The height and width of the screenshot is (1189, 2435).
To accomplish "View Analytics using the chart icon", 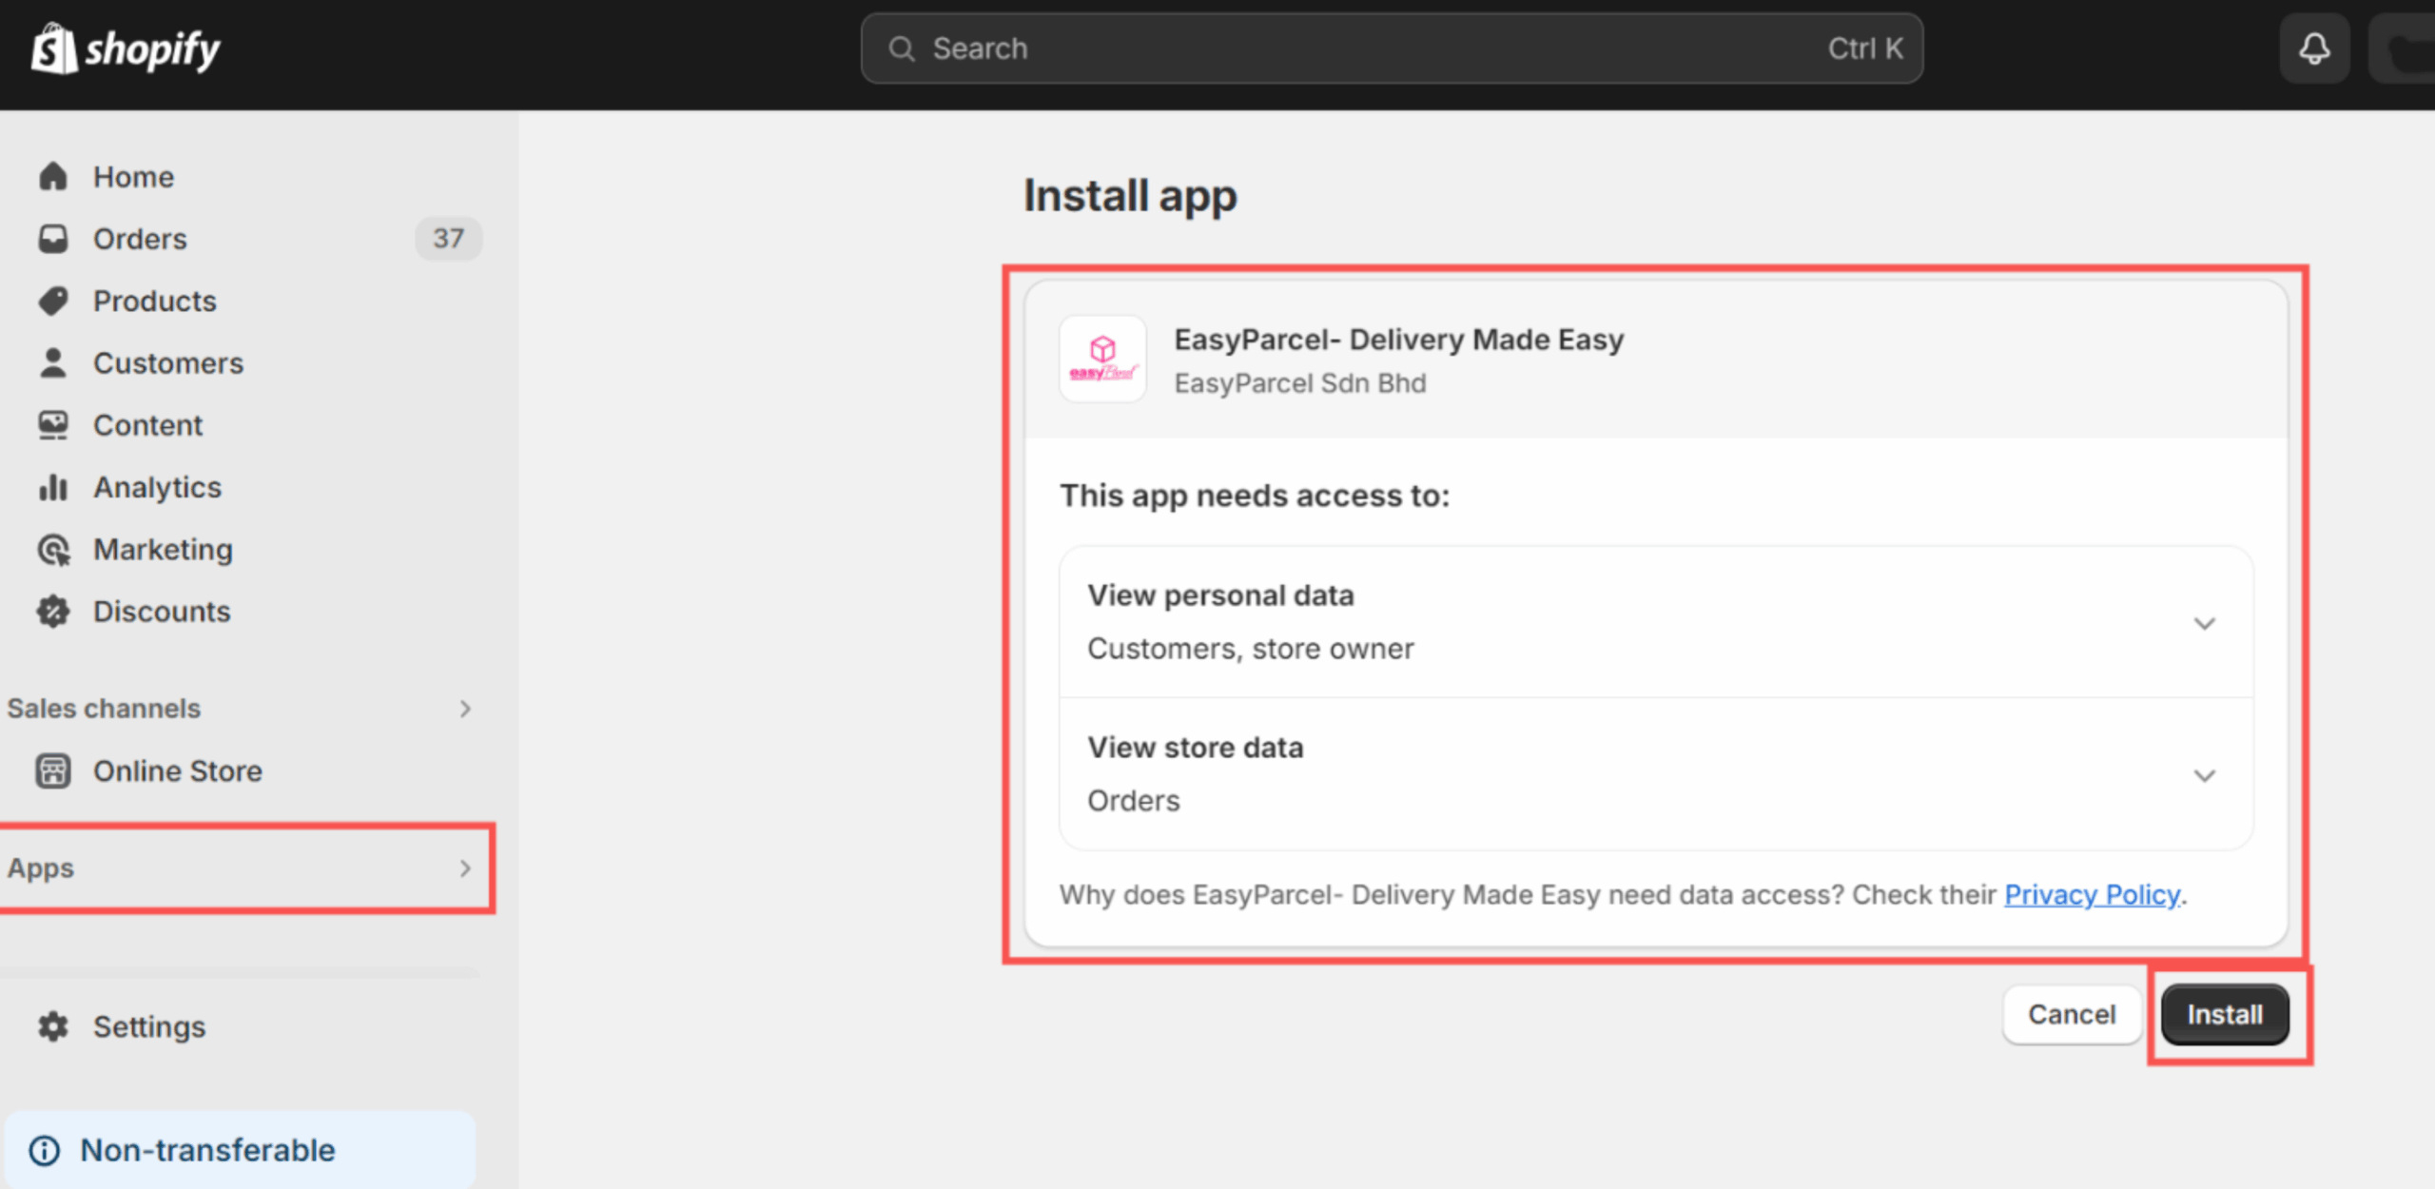I will click(52, 487).
